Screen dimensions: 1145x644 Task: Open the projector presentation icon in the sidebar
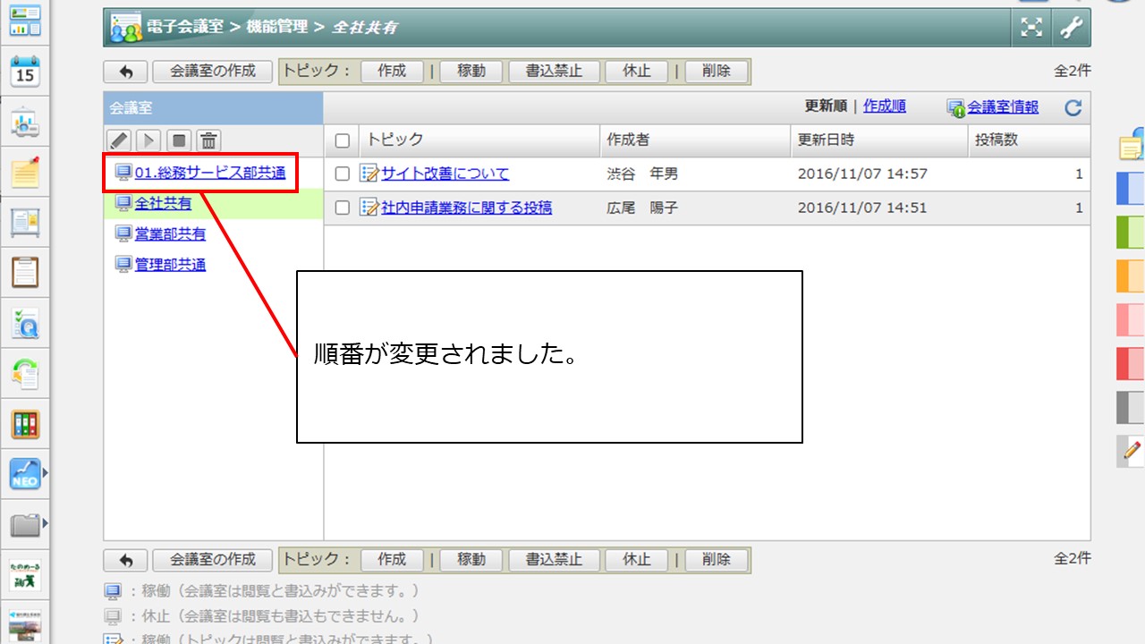tap(25, 123)
